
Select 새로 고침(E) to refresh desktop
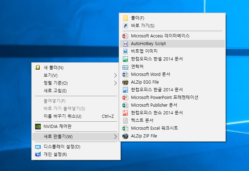point(75,91)
